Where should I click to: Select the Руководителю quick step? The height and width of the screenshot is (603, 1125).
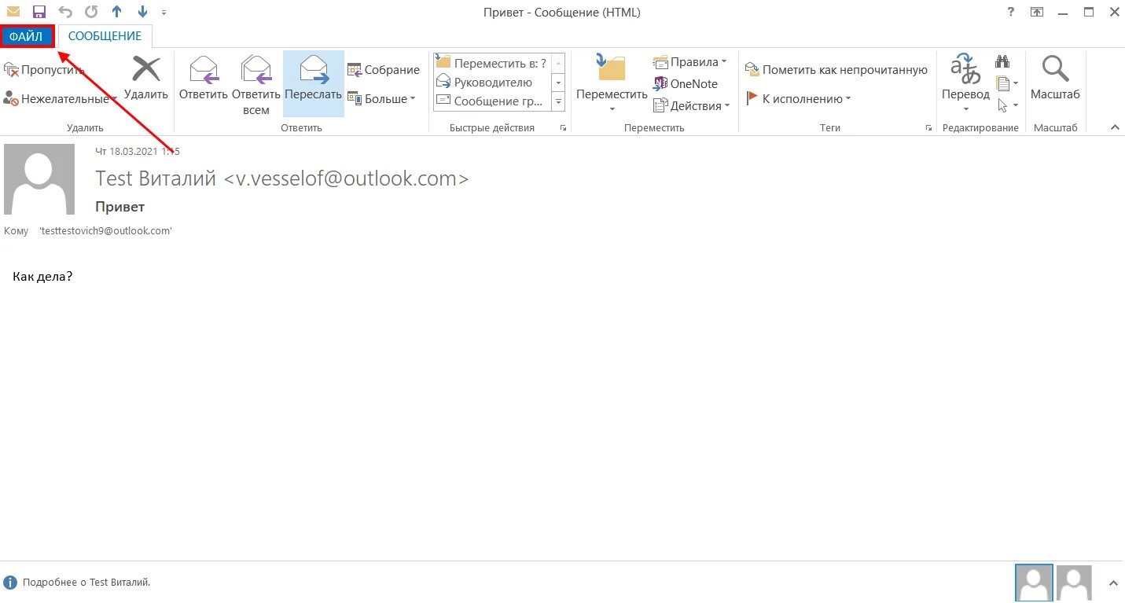[x=492, y=82]
